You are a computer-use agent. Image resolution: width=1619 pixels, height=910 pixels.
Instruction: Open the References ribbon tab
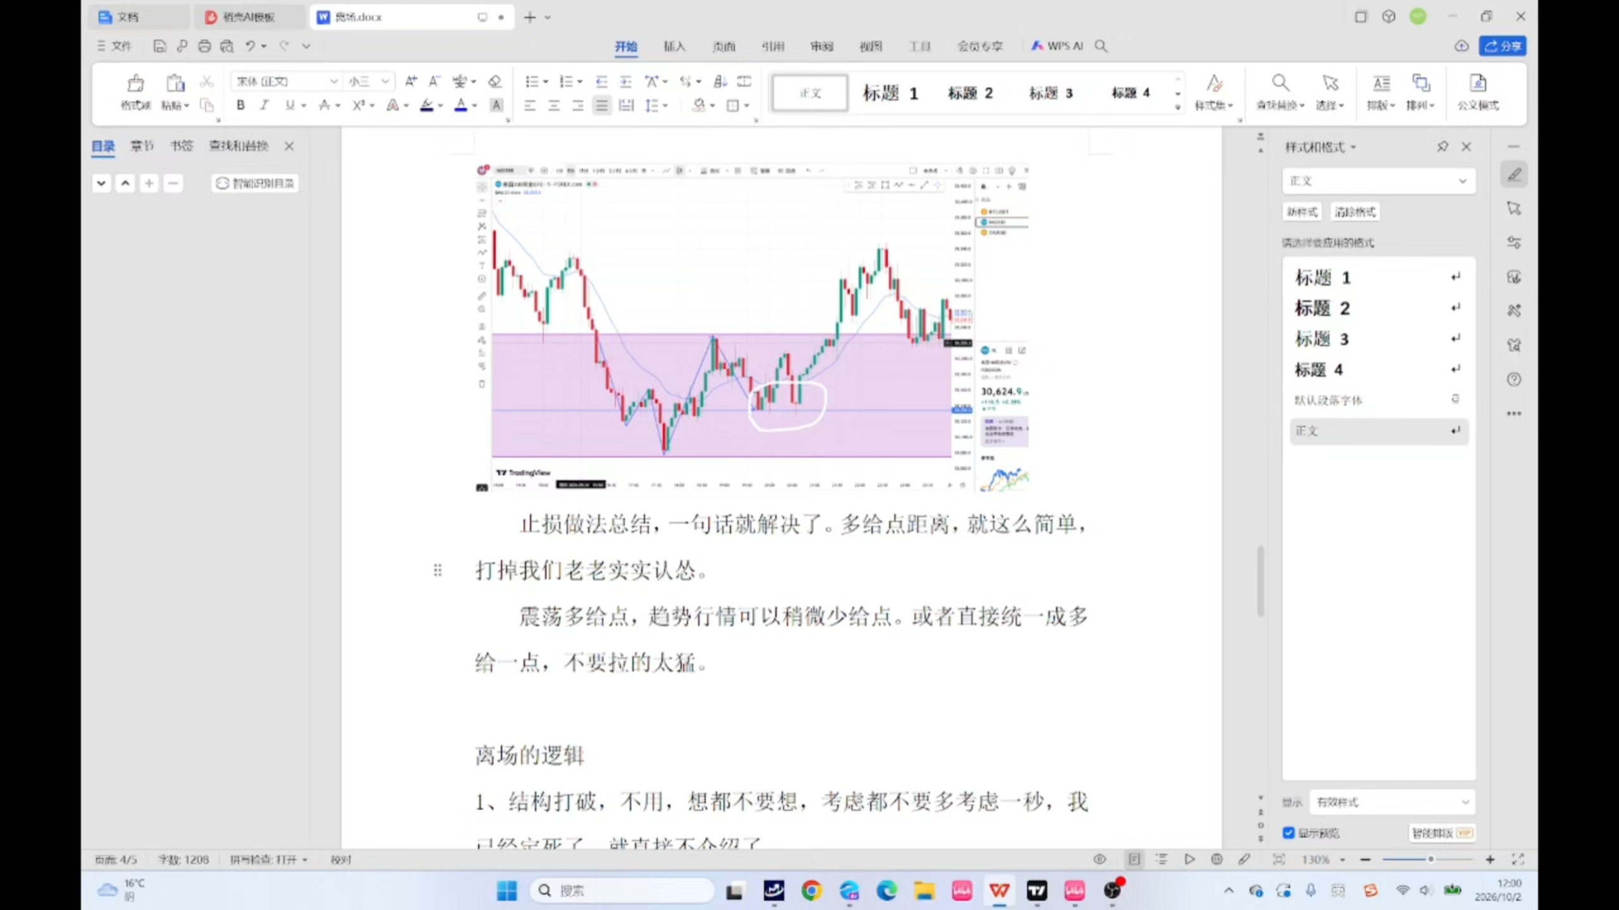point(773,46)
